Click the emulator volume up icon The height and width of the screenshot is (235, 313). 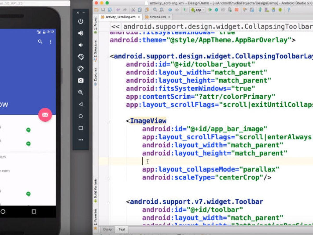81,33
